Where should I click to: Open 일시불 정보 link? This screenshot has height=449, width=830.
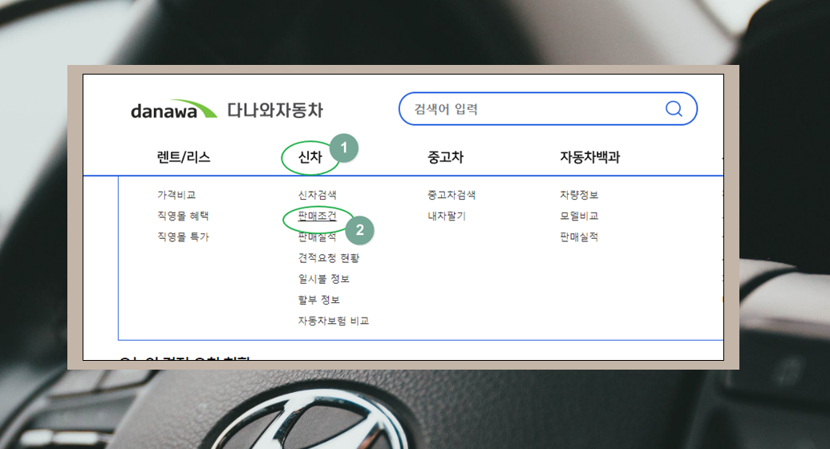pos(323,278)
